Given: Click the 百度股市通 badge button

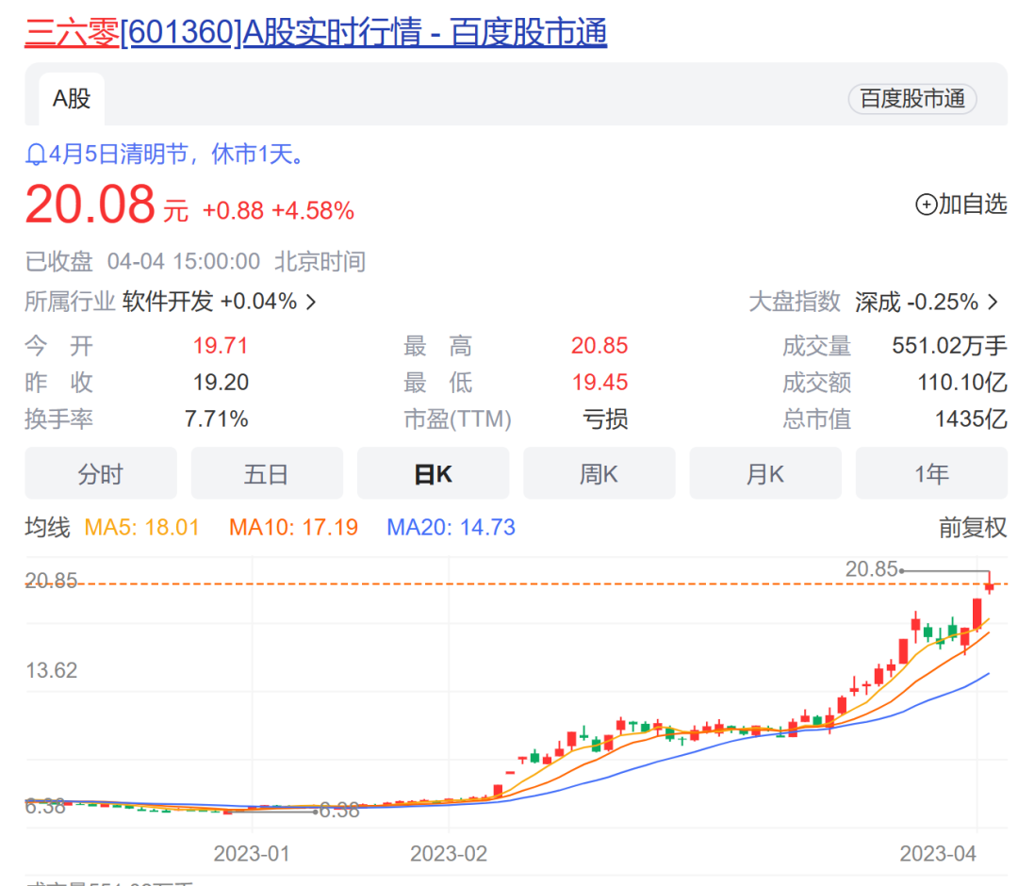Looking at the screenshot, I should 912,99.
